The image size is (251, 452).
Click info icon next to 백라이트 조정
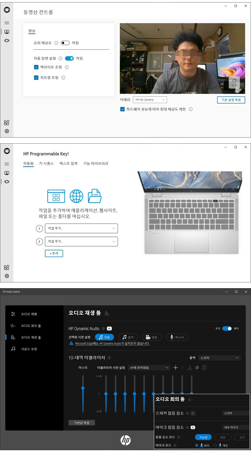67,67
